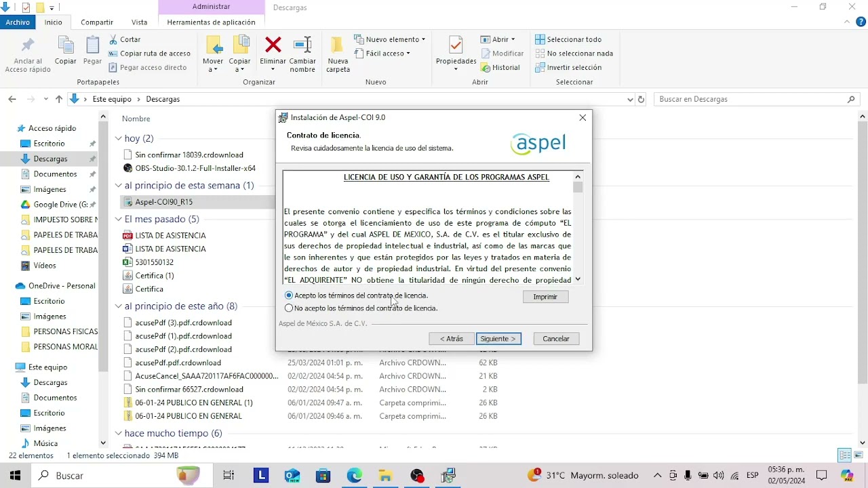
Task: Open the notifications center icon
Action: click(x=822, y=476)
